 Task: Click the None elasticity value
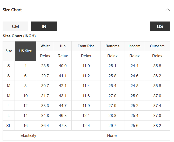[112, 136]
